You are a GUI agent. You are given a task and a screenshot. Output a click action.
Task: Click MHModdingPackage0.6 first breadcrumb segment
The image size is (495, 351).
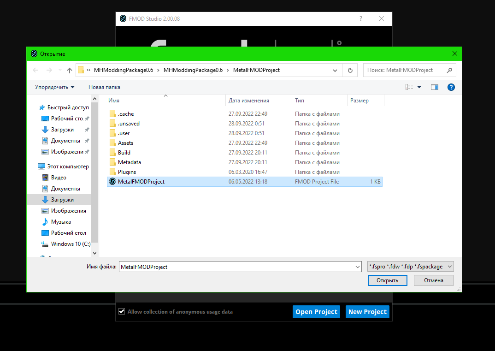[124, 70]
